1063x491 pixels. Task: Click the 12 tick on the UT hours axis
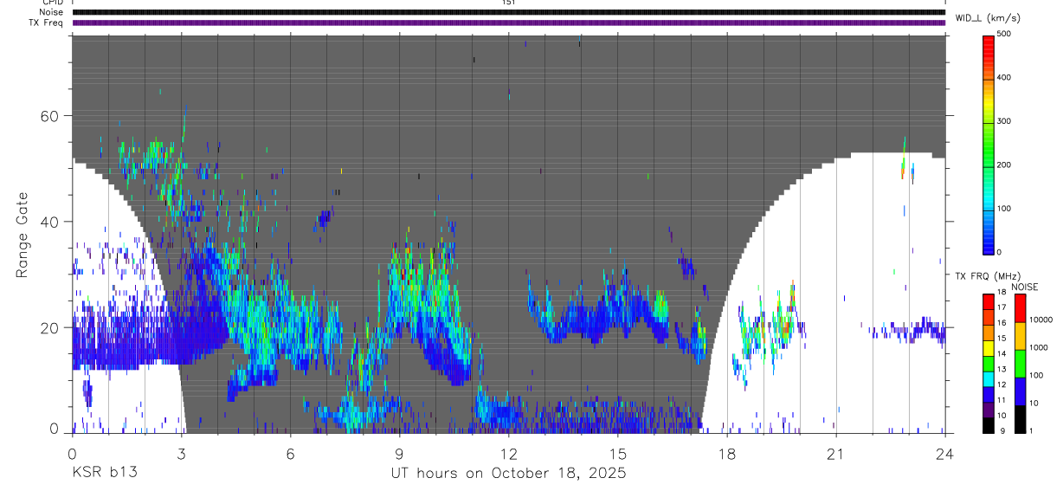pos(508,453)
